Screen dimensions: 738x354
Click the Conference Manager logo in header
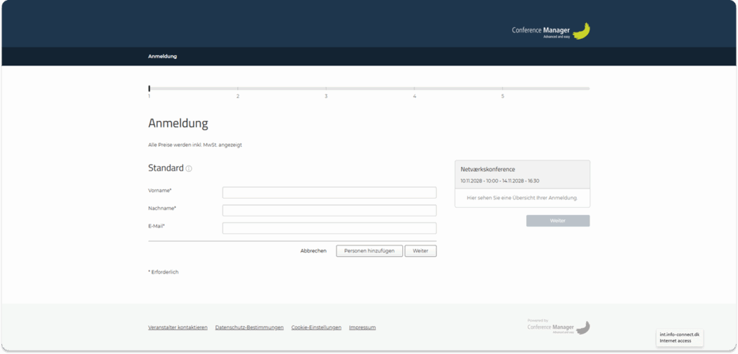tap(551, 31)
